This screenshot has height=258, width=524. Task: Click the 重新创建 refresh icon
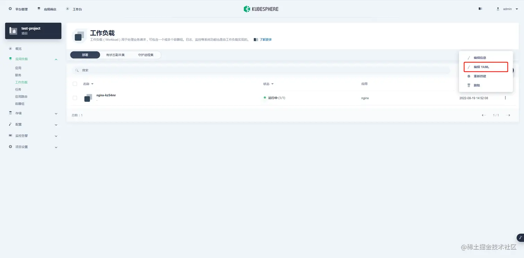(469, 76)
